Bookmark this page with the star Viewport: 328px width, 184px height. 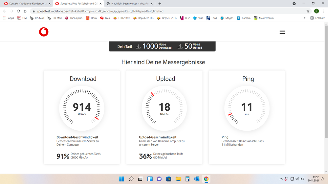click(308, 11)
